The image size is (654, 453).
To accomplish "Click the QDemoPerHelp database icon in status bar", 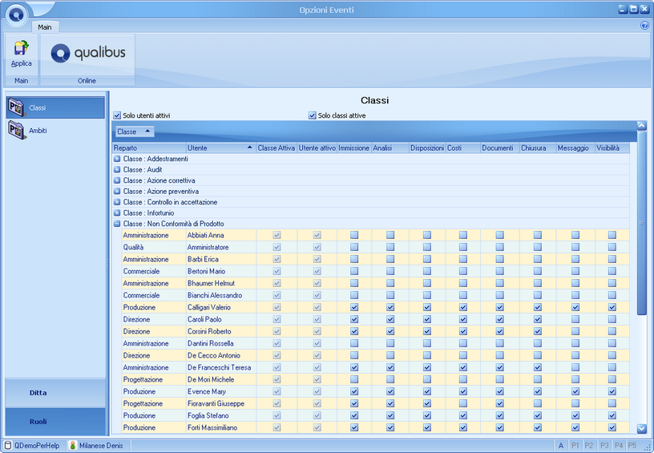I will click(8, 445).
